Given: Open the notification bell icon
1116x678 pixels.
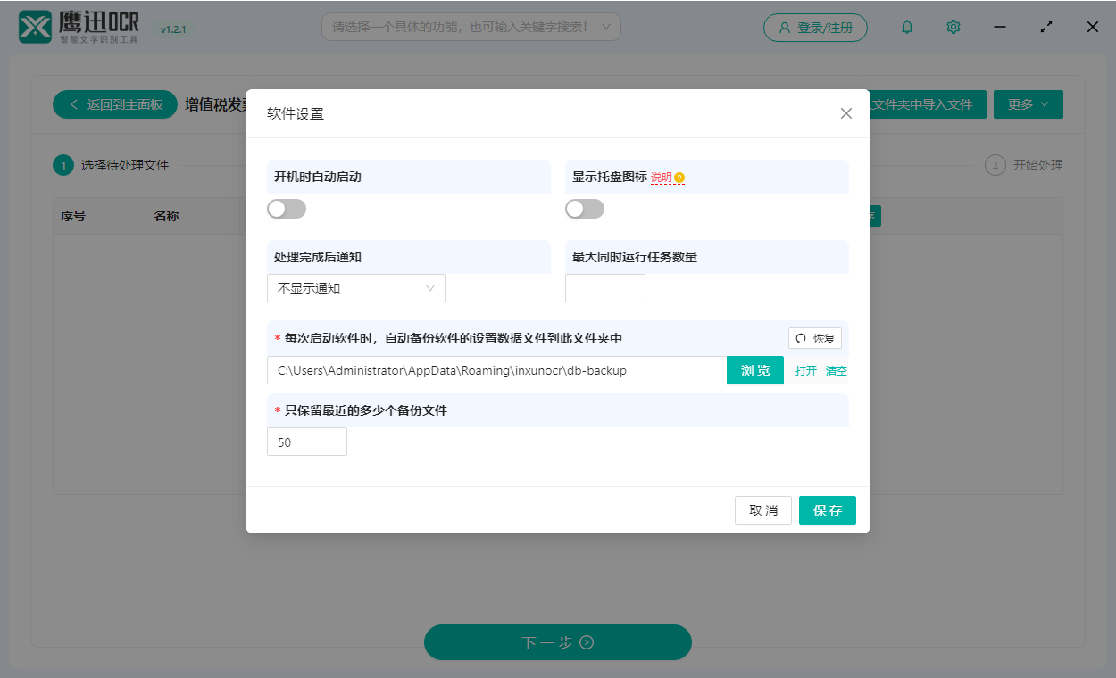Looking at the screenshot, I should [x=907, y=27].
